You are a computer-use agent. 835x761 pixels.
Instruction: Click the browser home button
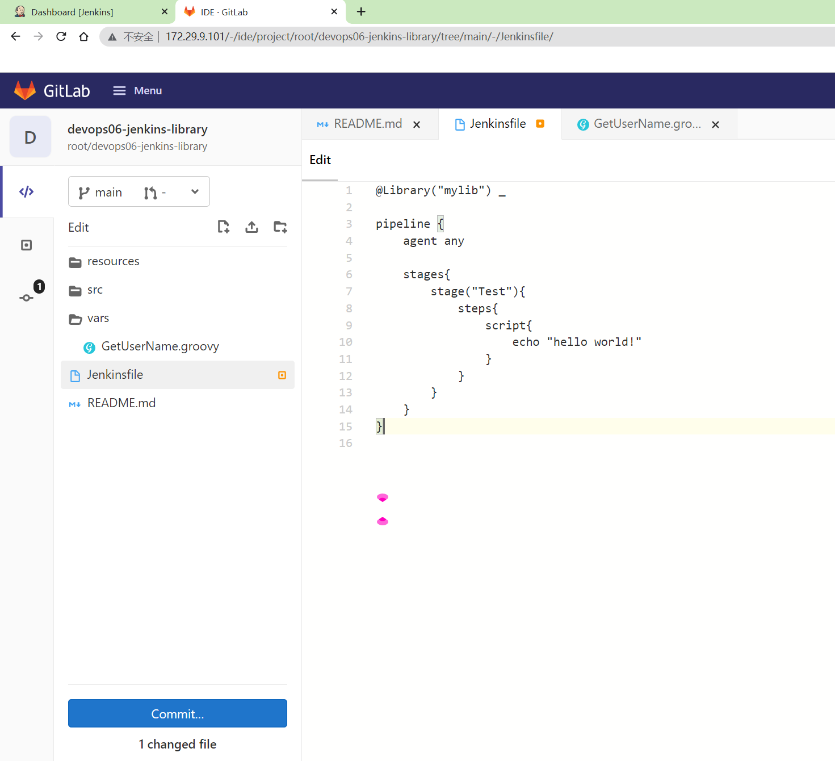(84, 36)
